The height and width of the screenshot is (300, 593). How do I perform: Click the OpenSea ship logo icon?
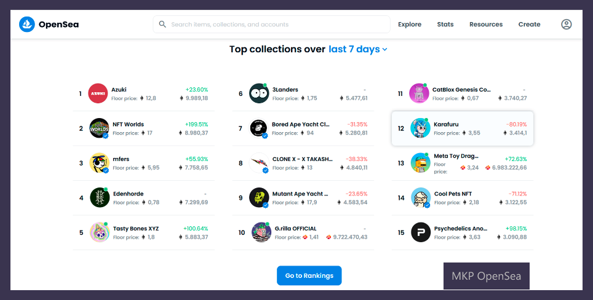point(27,24)
